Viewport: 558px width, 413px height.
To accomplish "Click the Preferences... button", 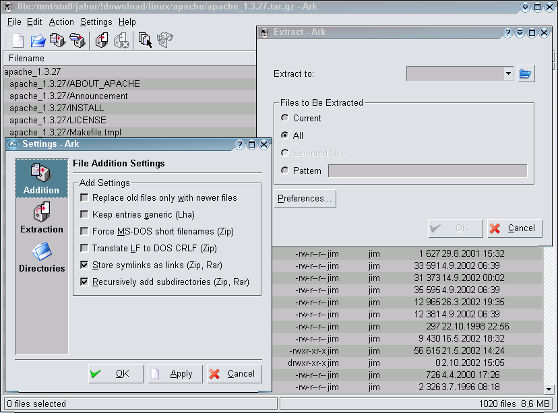I will coord(305,199).
